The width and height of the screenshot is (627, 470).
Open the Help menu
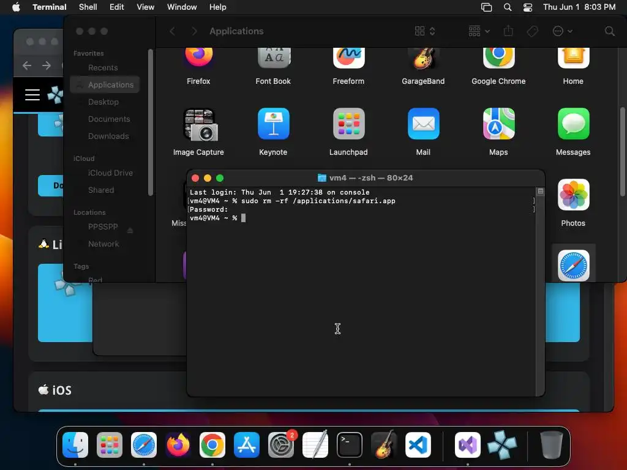coord(217,7)
